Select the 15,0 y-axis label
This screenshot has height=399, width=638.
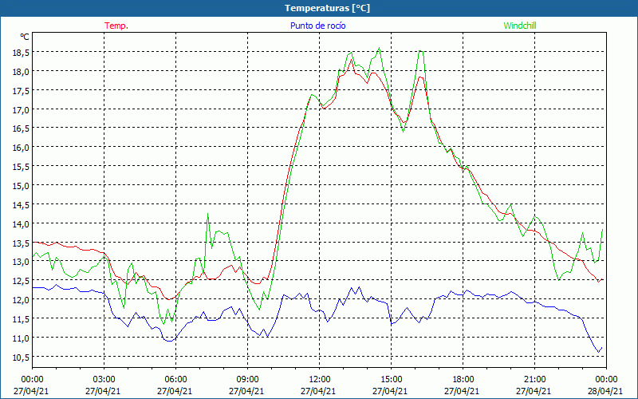pyautogui.click(x=21, y=185)
